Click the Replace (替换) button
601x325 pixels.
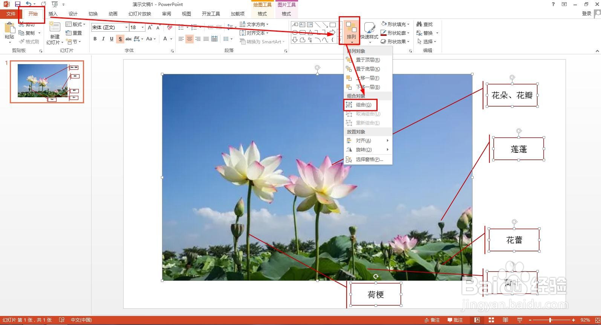(427, 33)
